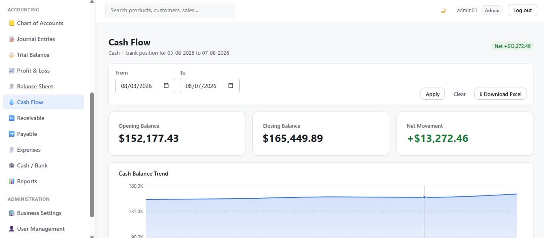Open the Receivable section
The width and height of the screenshot is (544, 238).
point(43,118)
